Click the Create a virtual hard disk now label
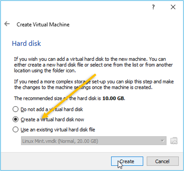 [52, 119]
